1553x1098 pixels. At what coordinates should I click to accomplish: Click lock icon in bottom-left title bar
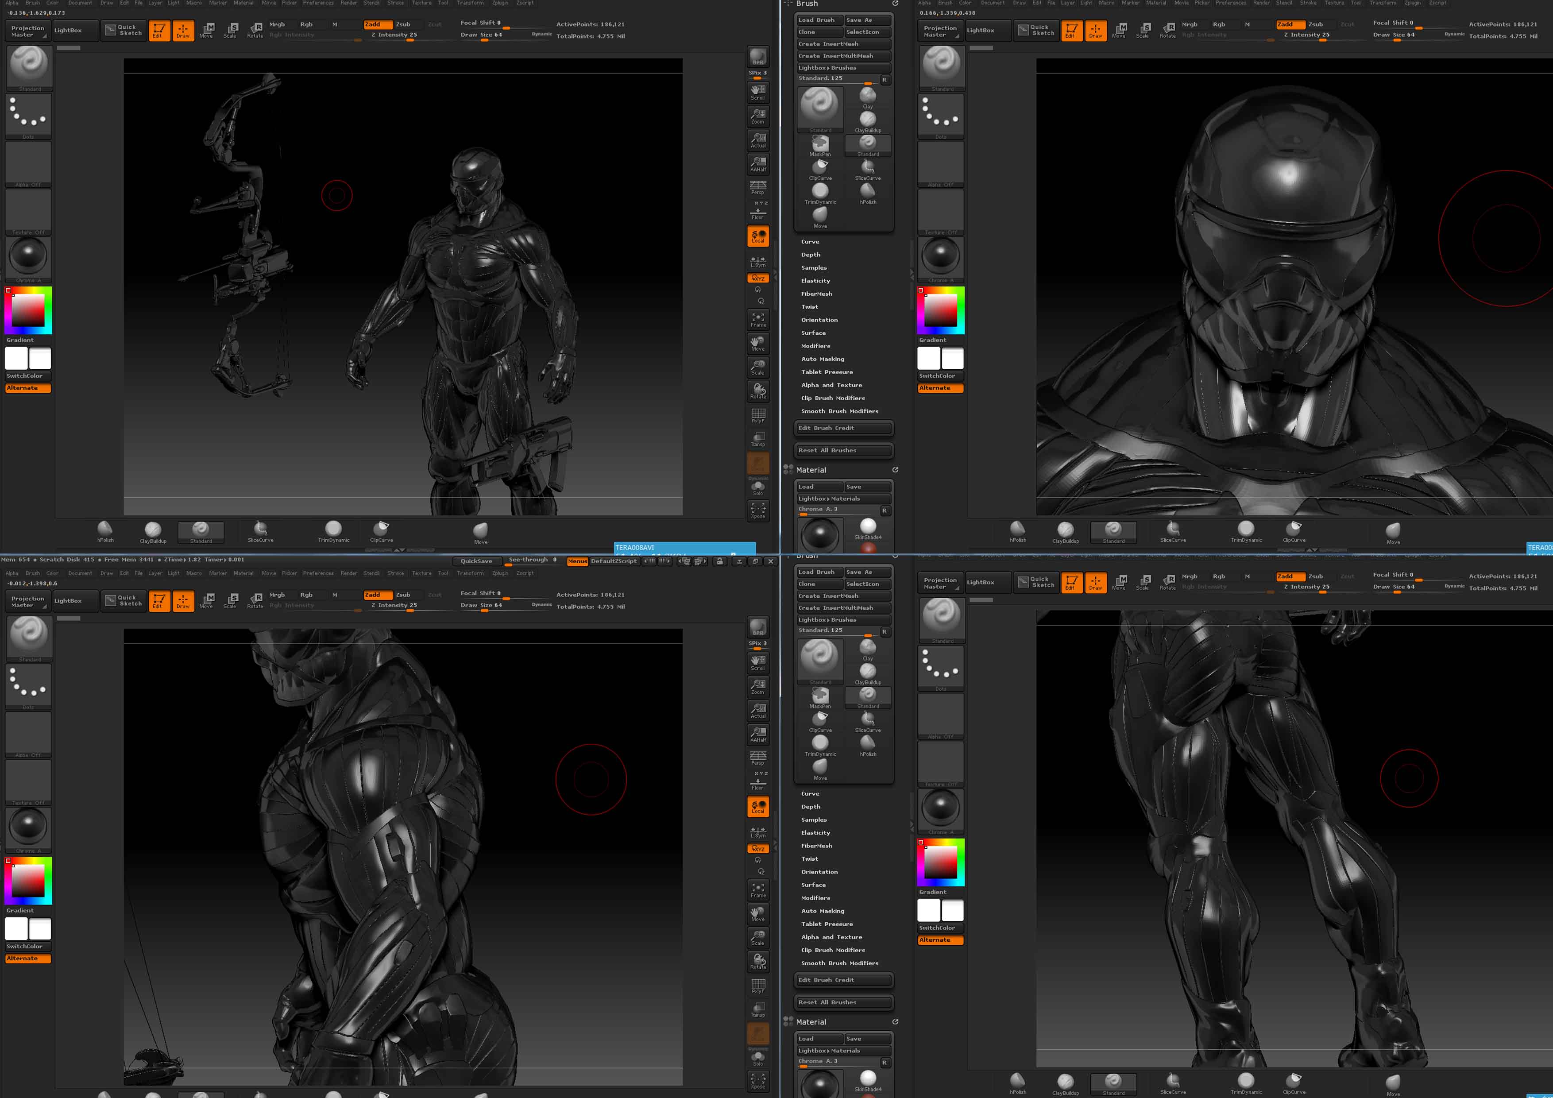720,561
